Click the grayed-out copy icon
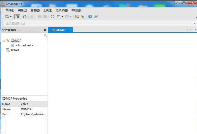Screen dimensions: 197x134 [32, 17]
